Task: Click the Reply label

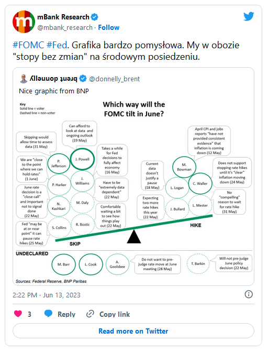Action: (66, 314)
